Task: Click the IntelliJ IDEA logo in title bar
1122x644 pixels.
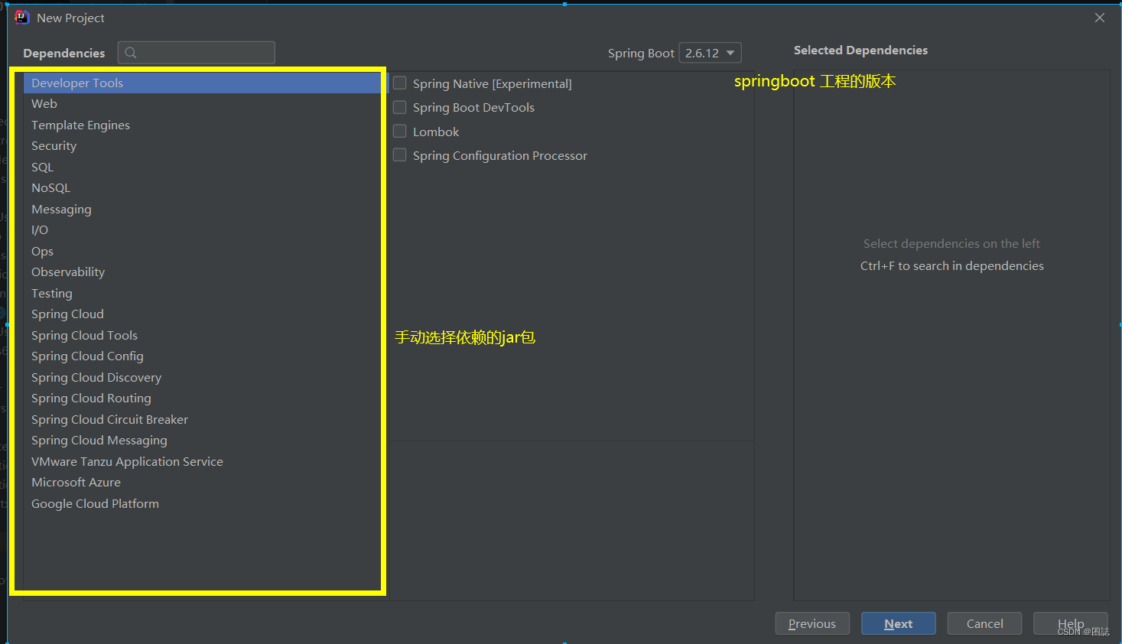Action: pyautogui.click(x=22, y=17)
